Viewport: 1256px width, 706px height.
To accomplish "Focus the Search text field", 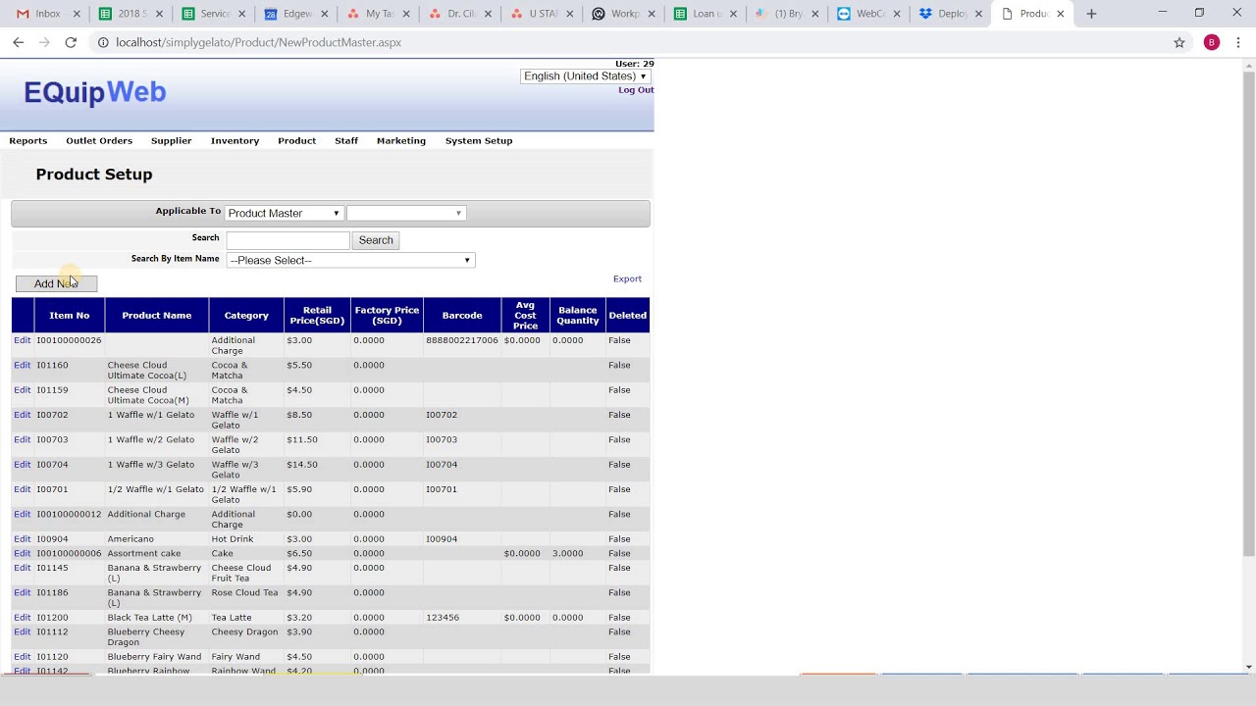I will (288, 240).
